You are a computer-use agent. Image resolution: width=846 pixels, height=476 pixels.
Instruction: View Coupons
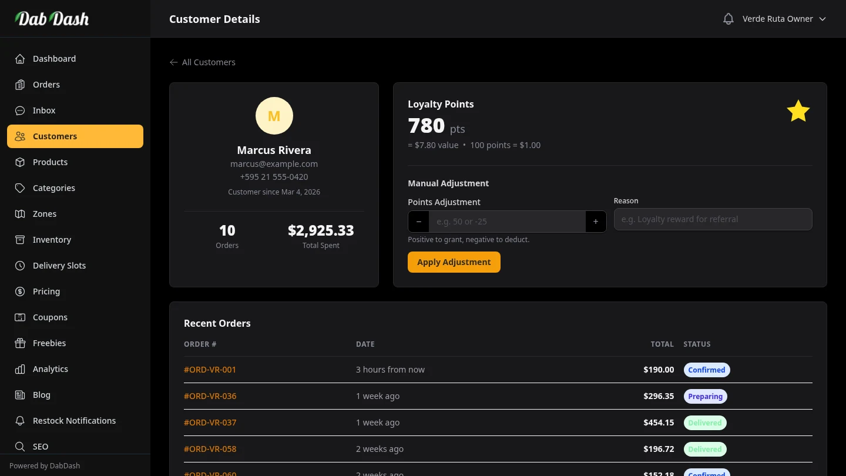click(x=50, y=317)
